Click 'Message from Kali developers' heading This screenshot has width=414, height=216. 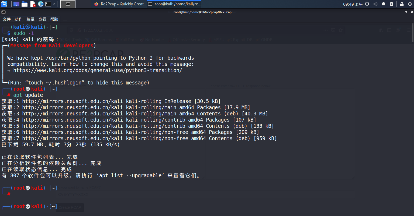point(52,45)
